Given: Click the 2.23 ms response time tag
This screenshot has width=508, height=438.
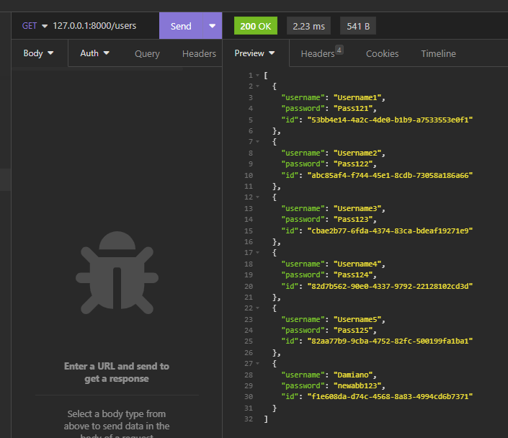Looking at the screenshot, I should pos(308,27).
